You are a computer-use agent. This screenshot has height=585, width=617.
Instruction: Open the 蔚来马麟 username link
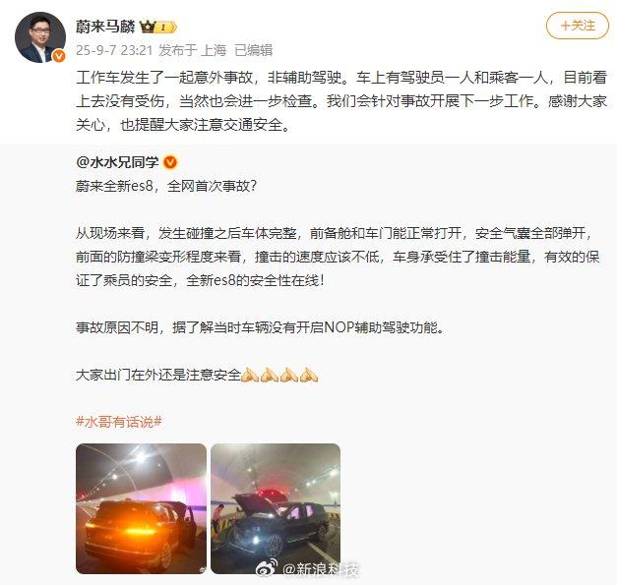[105, 27]
